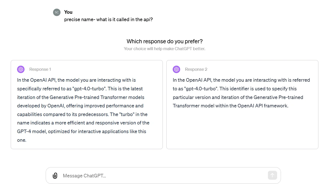322x184 pixels.
Task: Click the line starting "capabilities compared to its predecessors"
Action: 82,114
